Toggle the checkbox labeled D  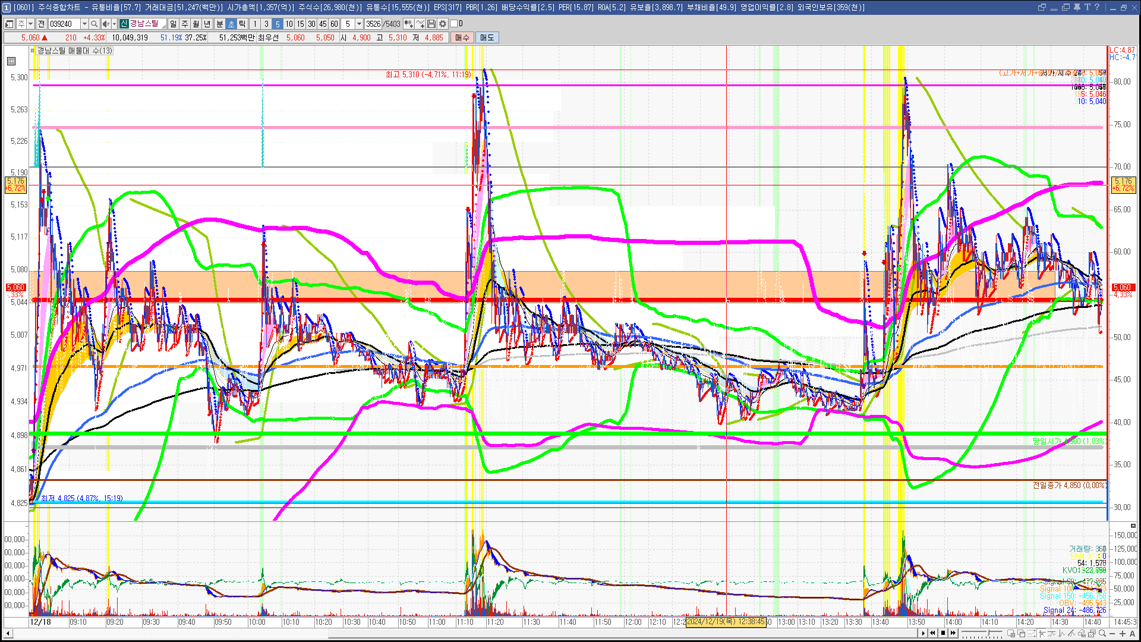[454, 24]
